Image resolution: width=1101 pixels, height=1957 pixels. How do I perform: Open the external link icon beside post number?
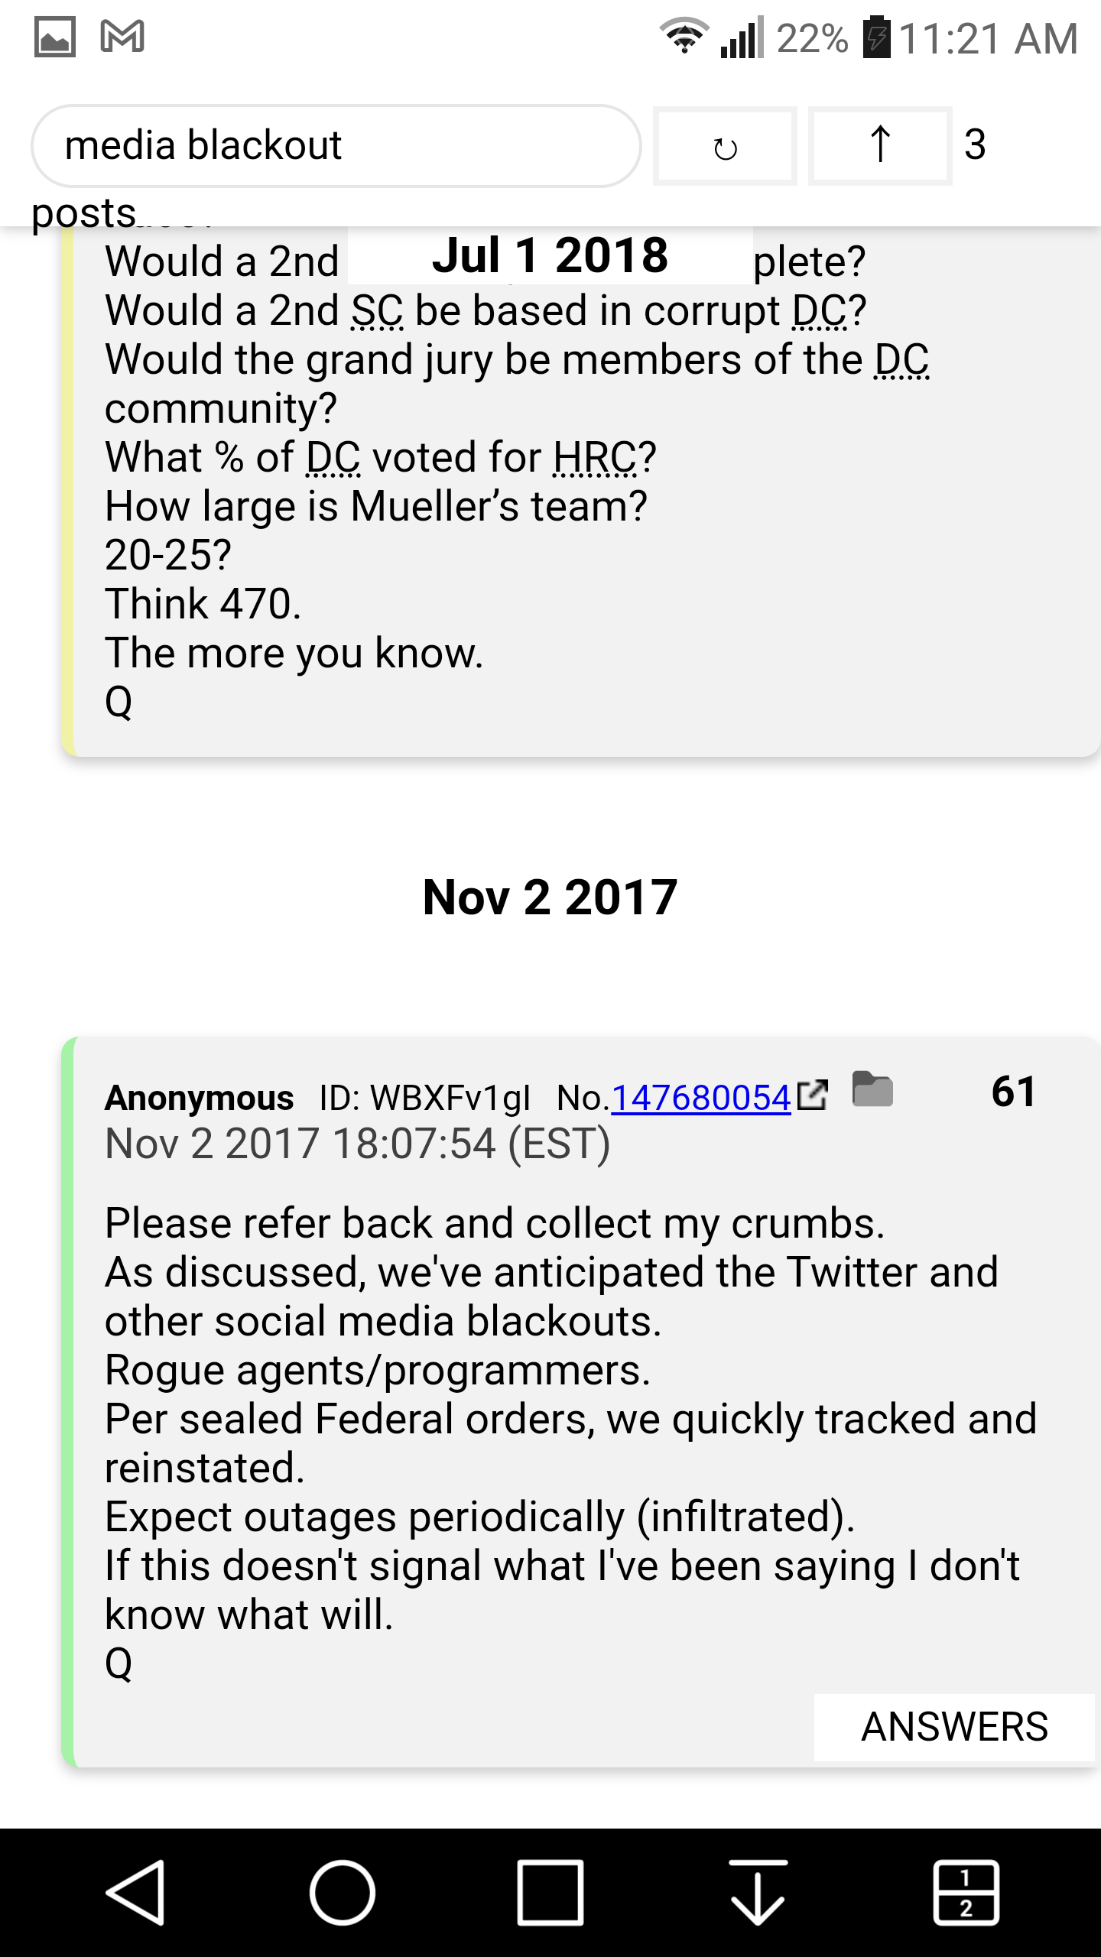pyautogui.click(x=812, y=1095)
